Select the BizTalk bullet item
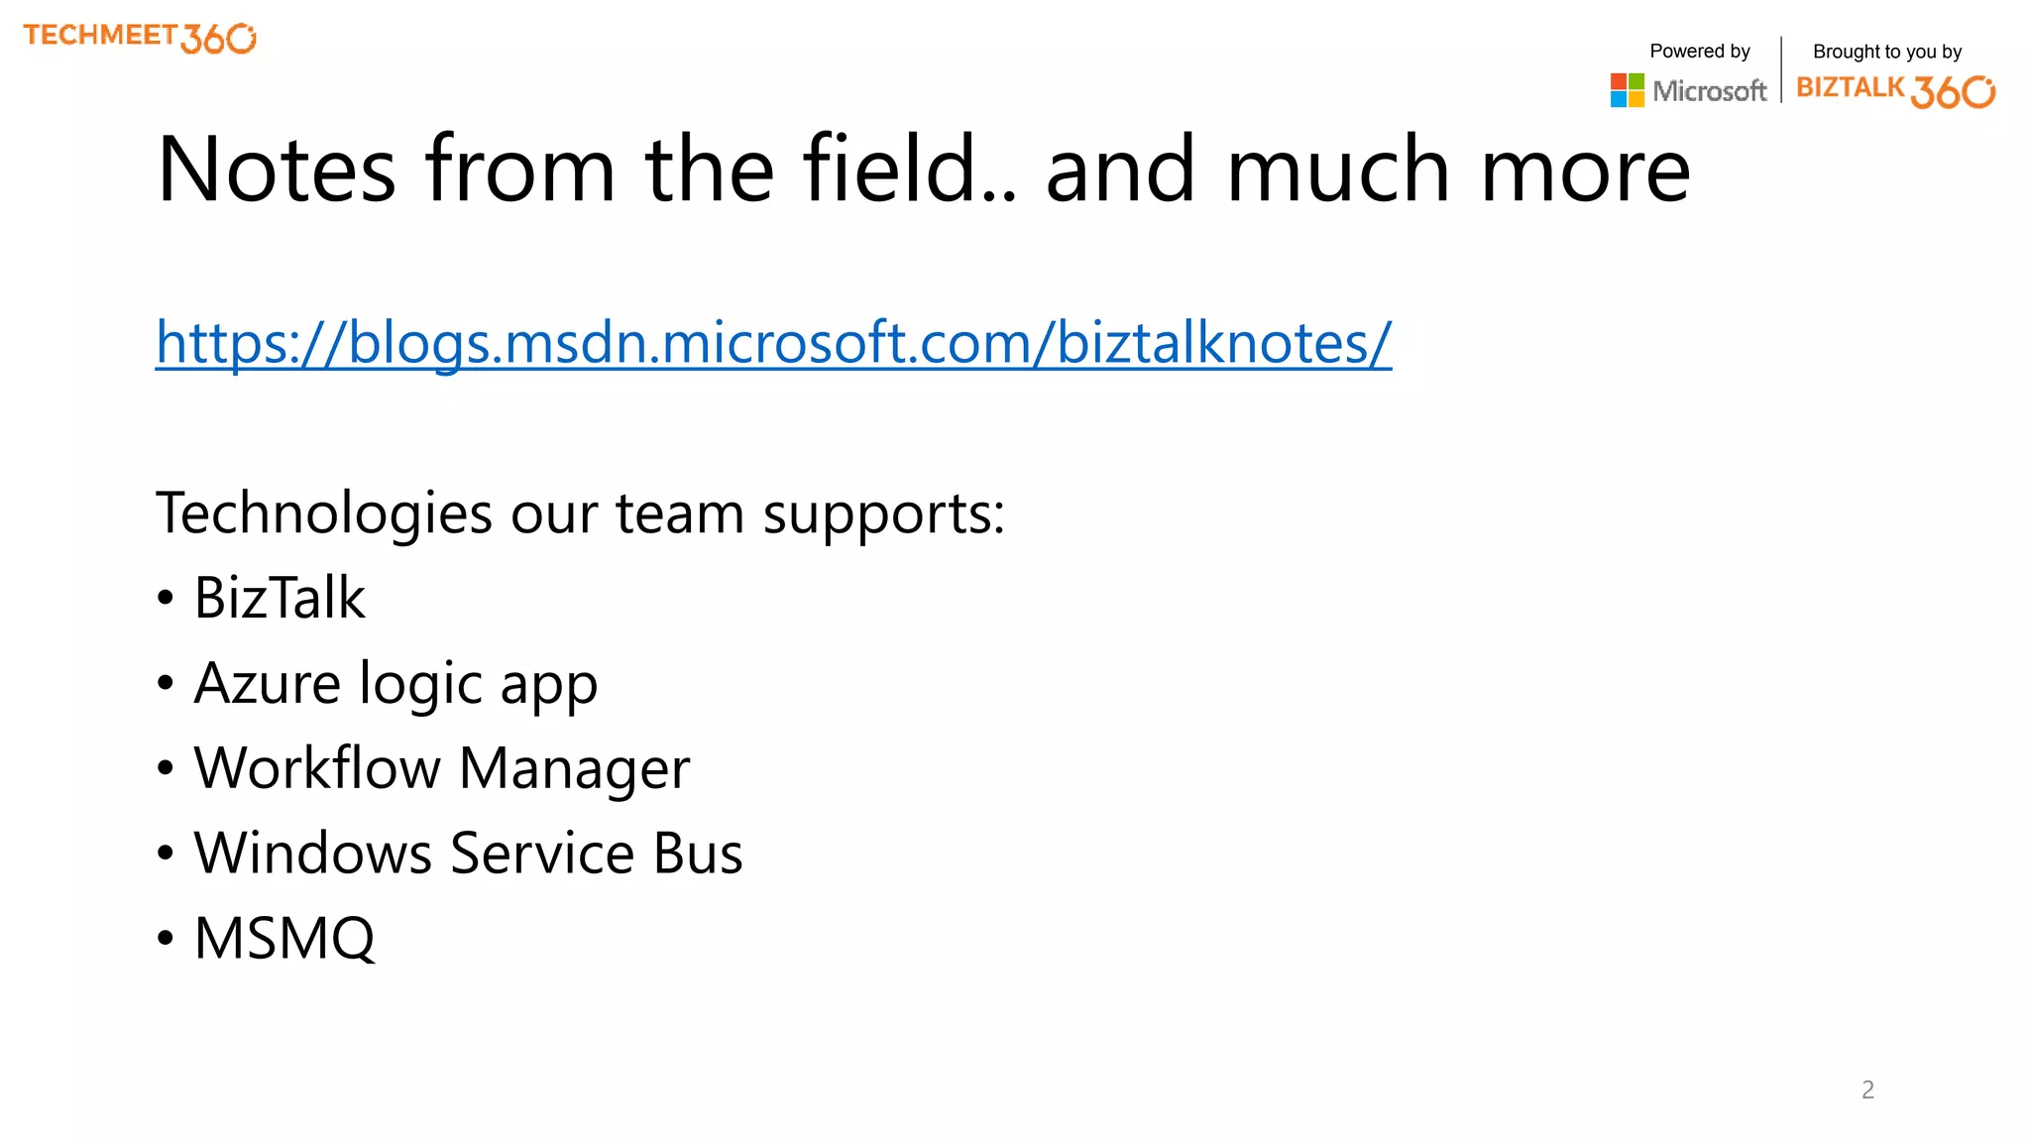Viewport: 2030px width, 1142px height. point(262,598)
